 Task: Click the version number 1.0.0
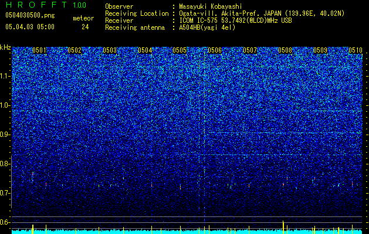pyautogui.click(x=80, y=5)
